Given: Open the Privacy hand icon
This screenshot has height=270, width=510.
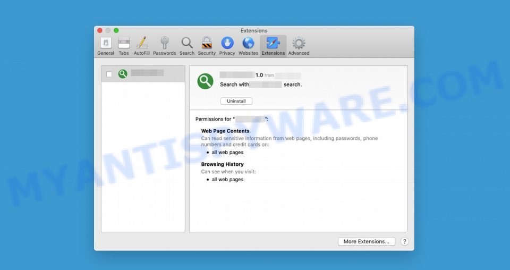Looking at the screenshot, I should pyautogui.click(x=227, y=43).
